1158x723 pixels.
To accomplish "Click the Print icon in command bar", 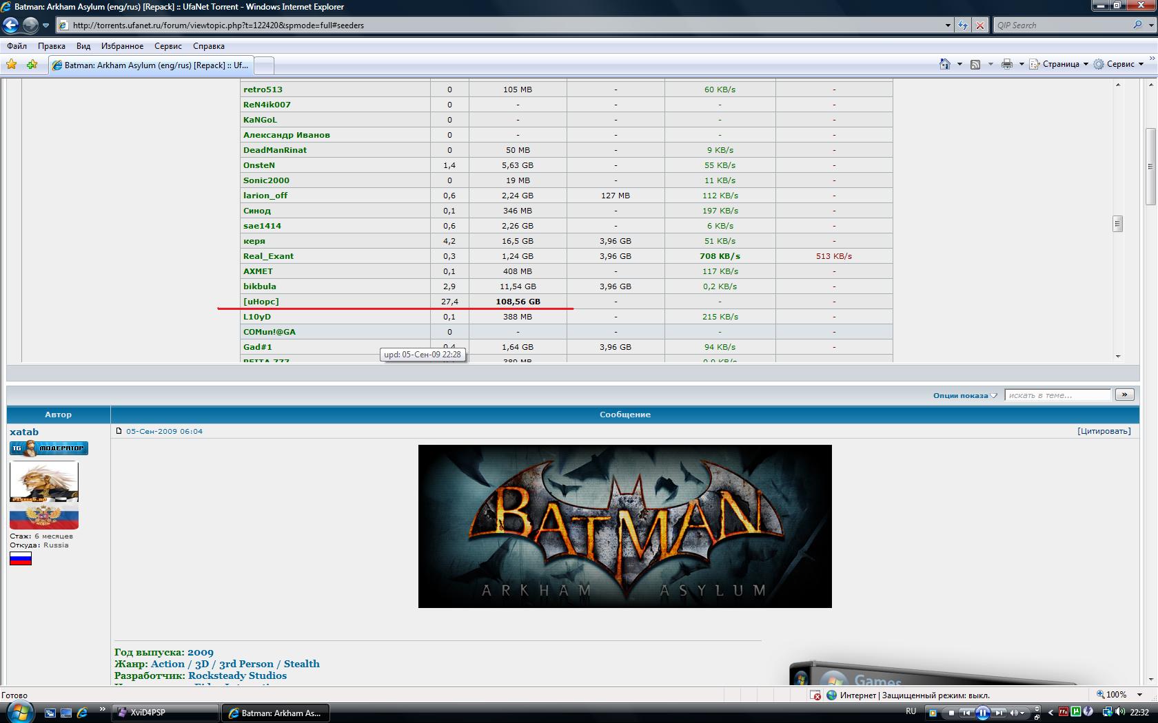I will click(x=1007, y=64).
